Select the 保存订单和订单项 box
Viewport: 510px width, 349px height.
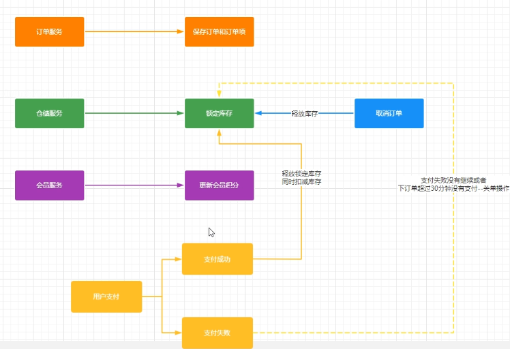click(x=220, y=32)
